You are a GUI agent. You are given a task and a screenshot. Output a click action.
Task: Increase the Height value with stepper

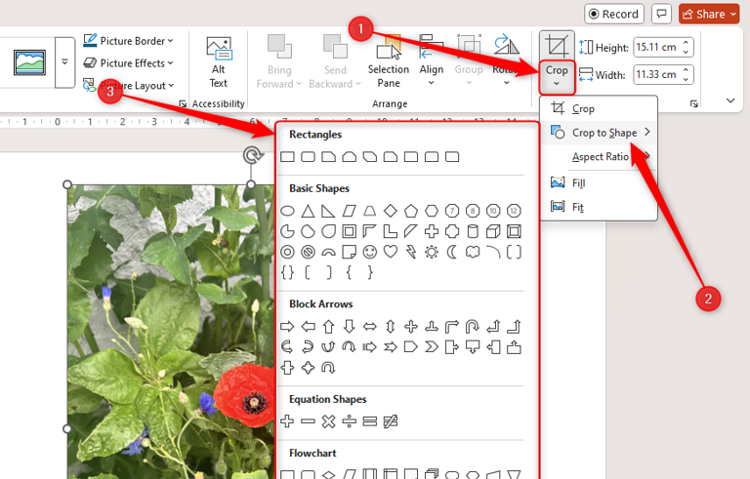click(x=687, y=42)
